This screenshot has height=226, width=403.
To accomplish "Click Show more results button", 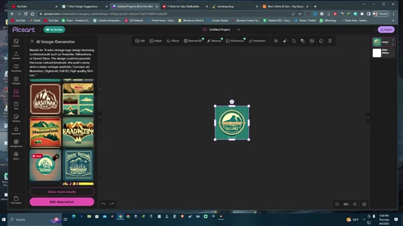I will (62, 191).
